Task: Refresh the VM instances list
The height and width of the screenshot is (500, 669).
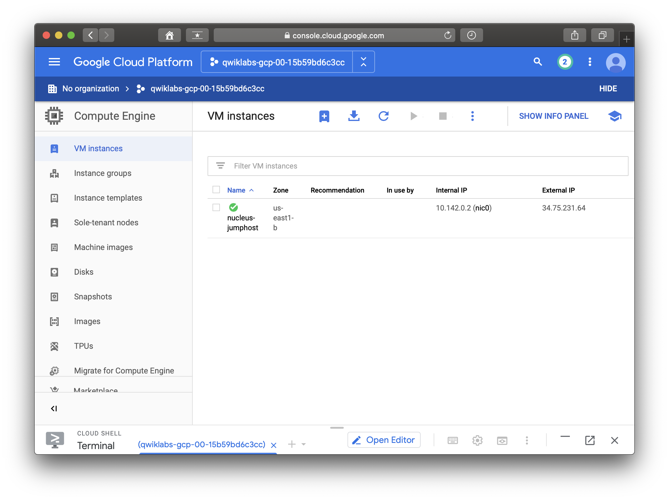Action: coord(383,116)
